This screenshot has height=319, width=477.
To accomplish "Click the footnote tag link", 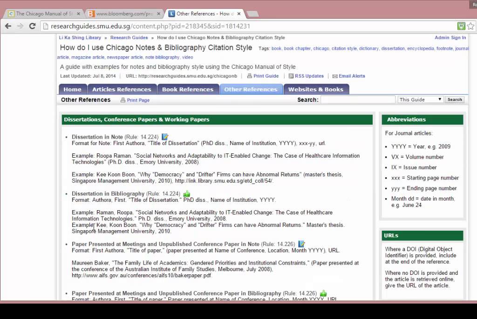I will tap(444, 49).
